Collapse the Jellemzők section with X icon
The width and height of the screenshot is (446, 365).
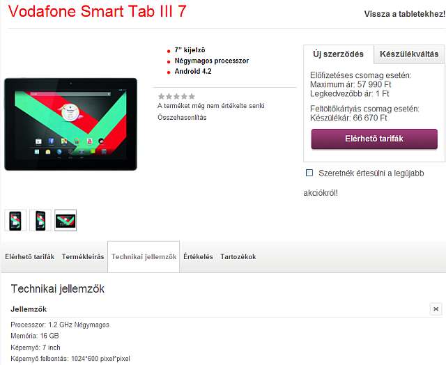point(436,309)
